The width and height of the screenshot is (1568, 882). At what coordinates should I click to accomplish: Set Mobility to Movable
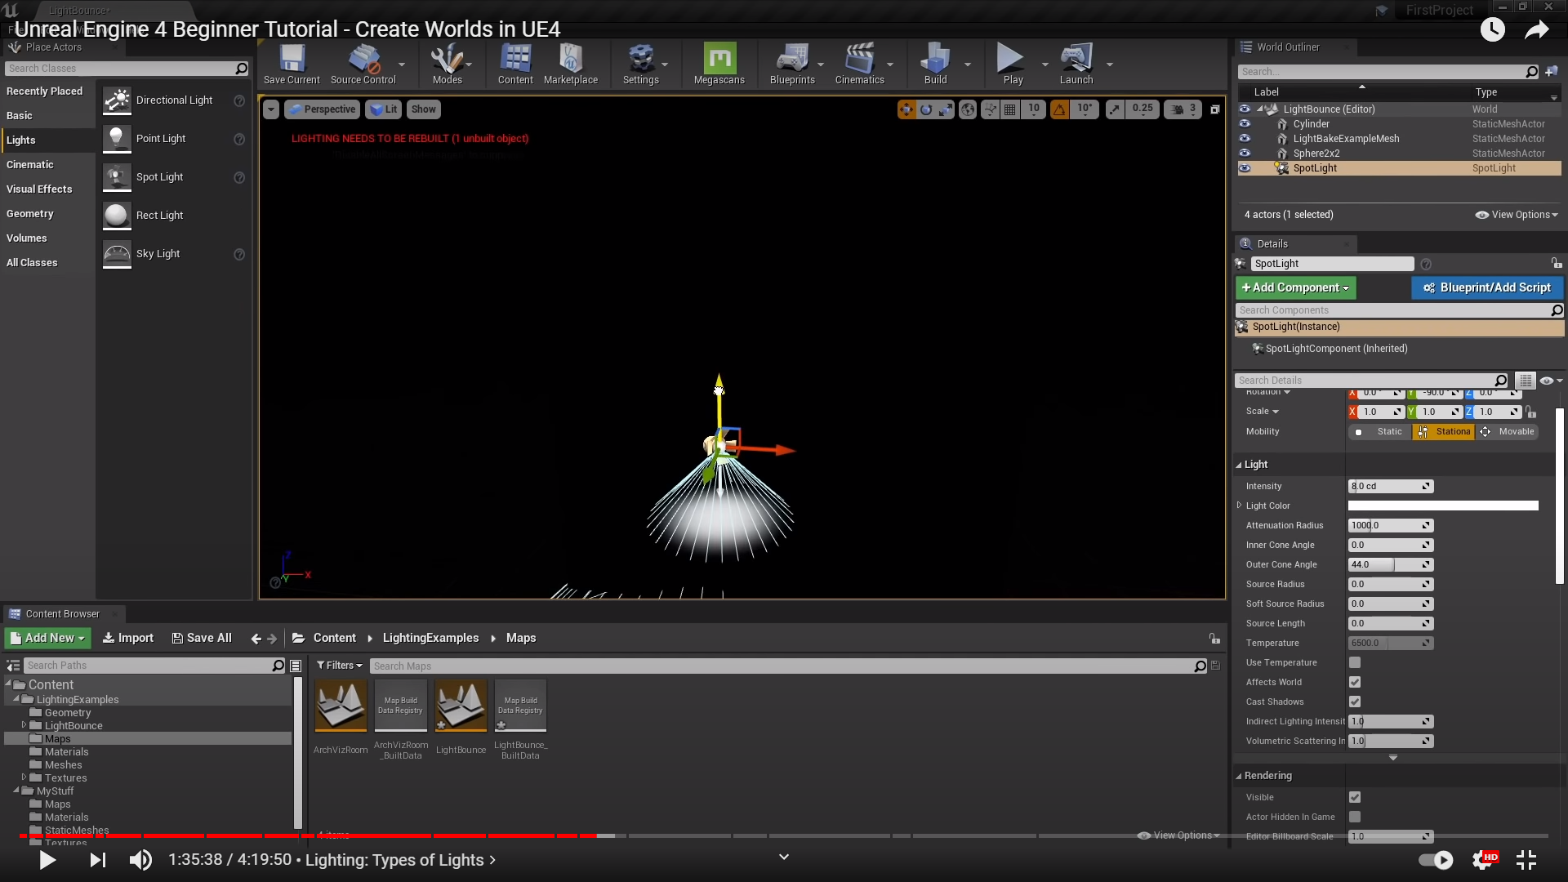coord(1508,432)
